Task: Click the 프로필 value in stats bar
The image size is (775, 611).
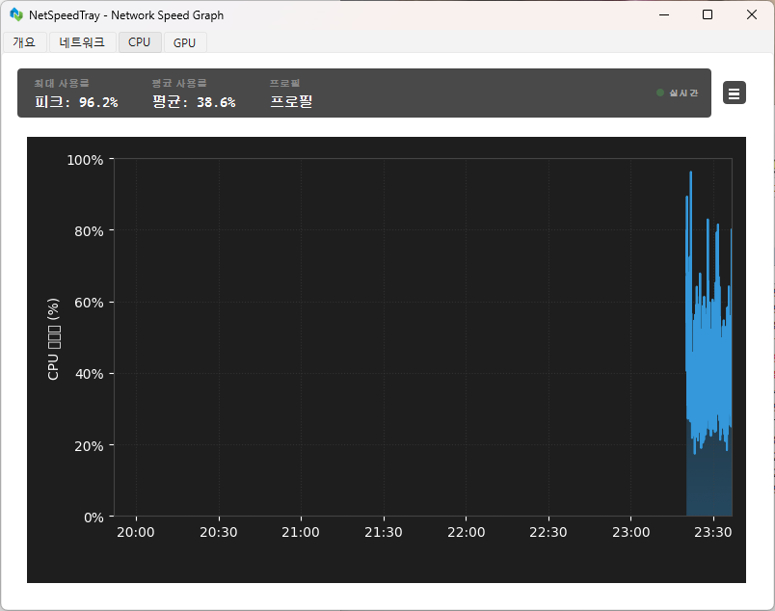Action: click(291, 101)
